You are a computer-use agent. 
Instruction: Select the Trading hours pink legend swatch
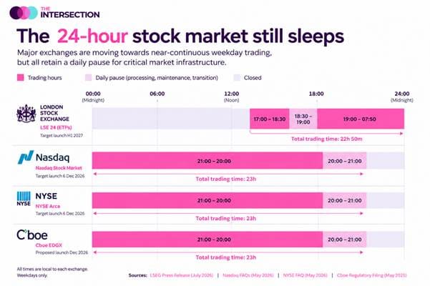tap(21, 77)
